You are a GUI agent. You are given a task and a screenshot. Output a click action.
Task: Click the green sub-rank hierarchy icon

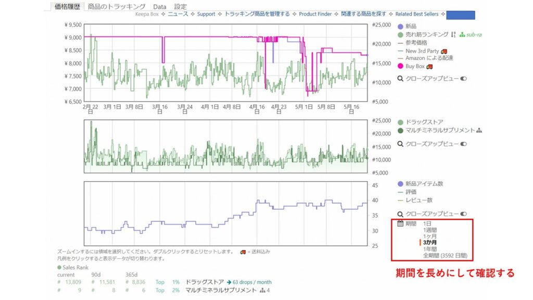[462, 34]
